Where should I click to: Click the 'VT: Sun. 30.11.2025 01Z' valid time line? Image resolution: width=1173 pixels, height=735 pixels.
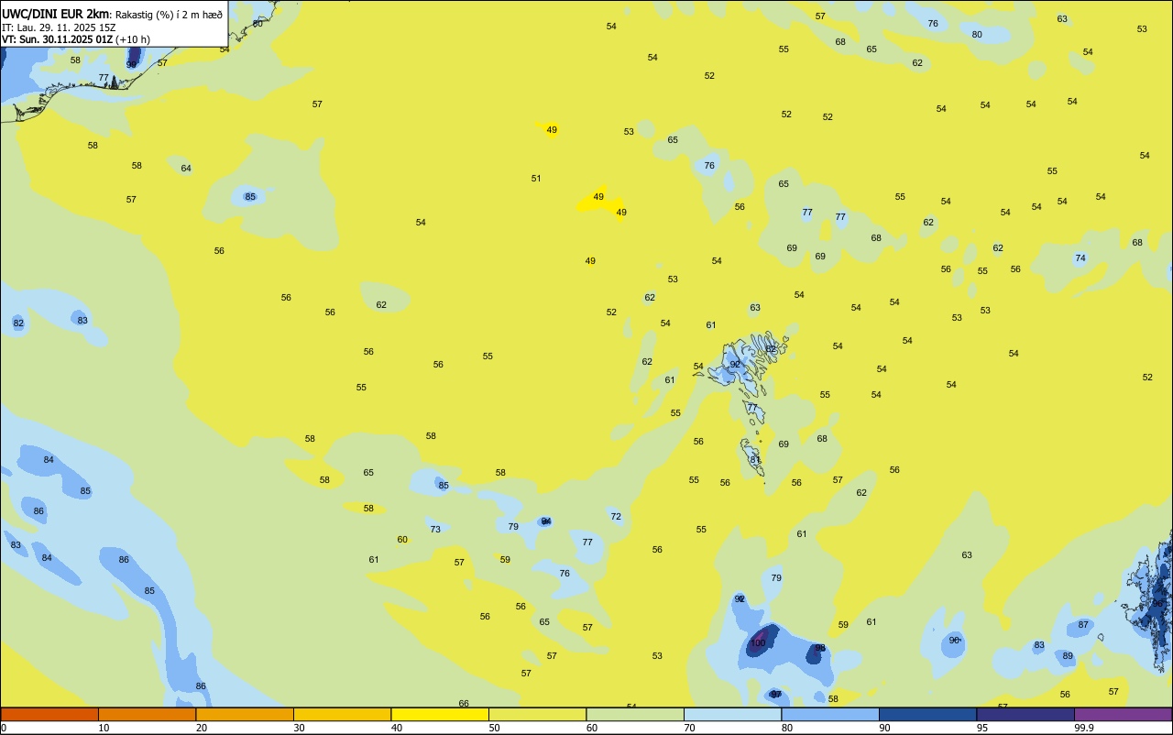pos(57,39)
